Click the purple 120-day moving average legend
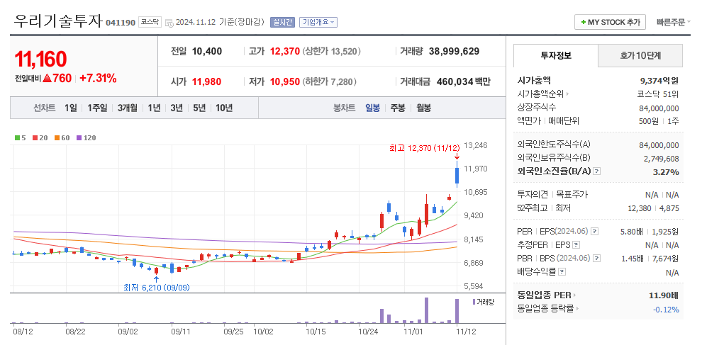This screenshot has width=702, height=345. [86, 138]
